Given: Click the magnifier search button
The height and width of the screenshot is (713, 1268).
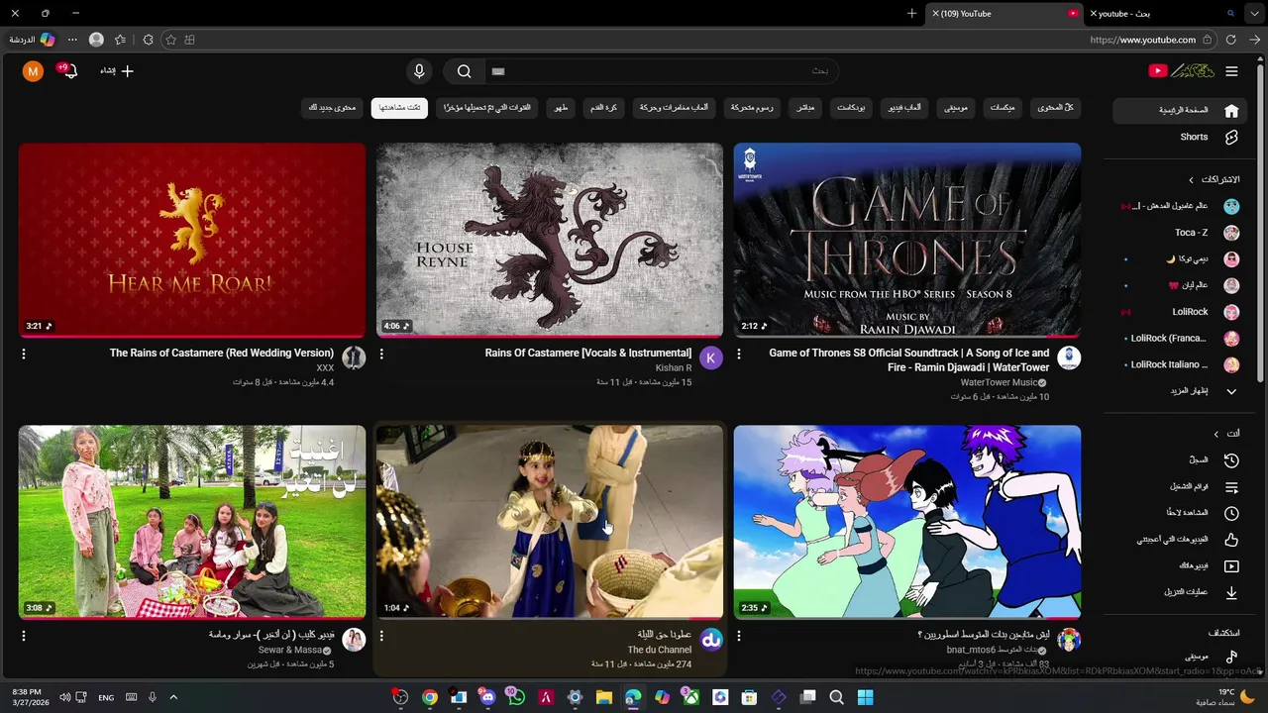Looking at the screenshot, I should [x=464, y=71].
